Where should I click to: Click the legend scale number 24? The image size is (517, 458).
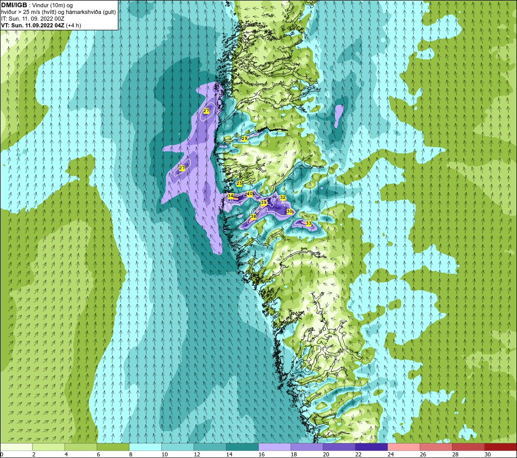pyautogui.click(x=391, y=454)
